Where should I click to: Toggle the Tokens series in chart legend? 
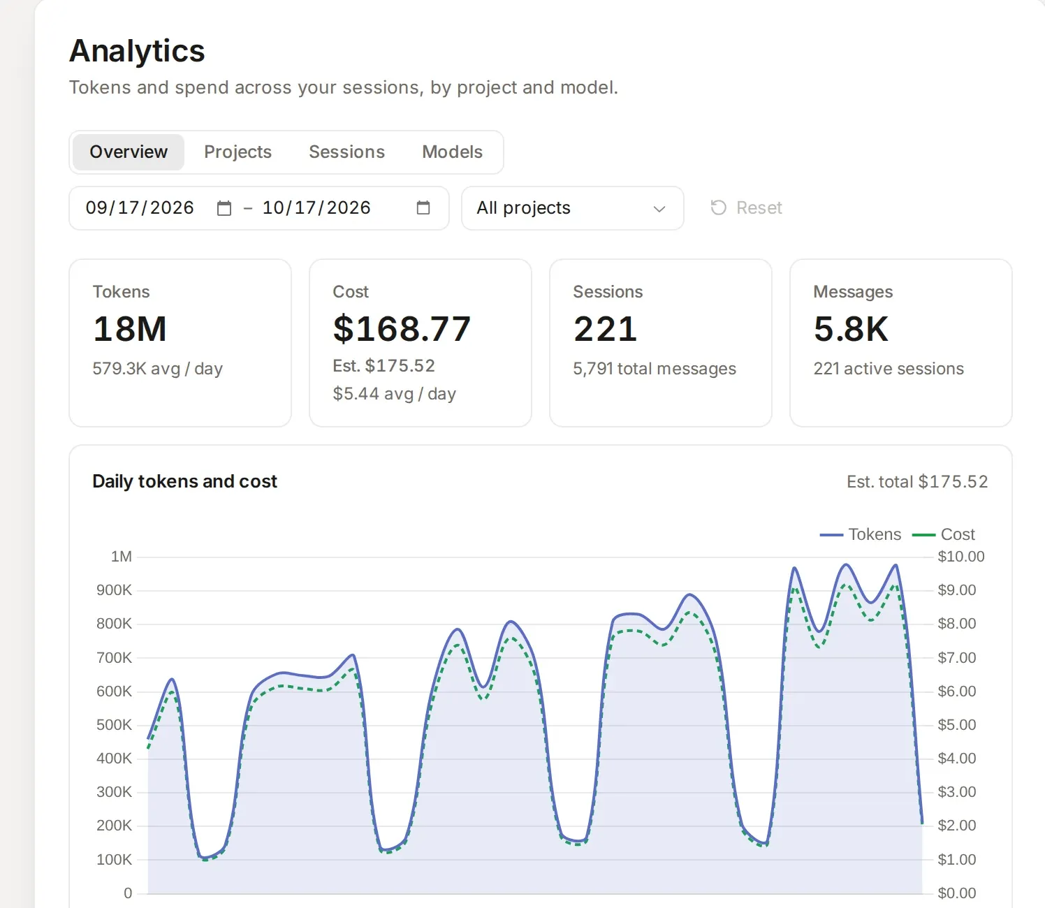coord(861,534)
